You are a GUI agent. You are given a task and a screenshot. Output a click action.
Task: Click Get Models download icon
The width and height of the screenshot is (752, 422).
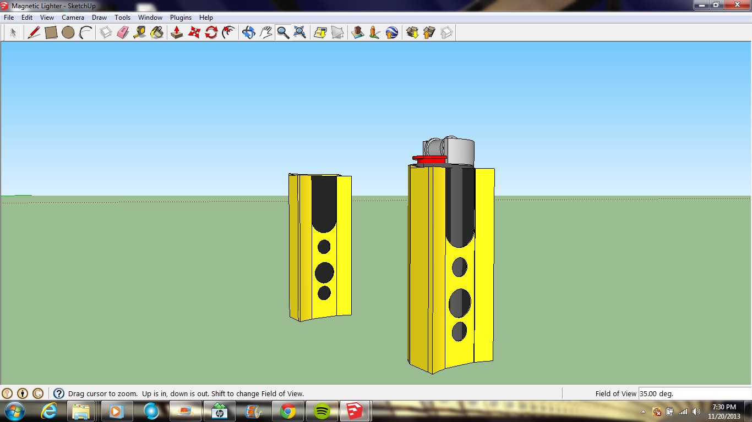[412, 32]
